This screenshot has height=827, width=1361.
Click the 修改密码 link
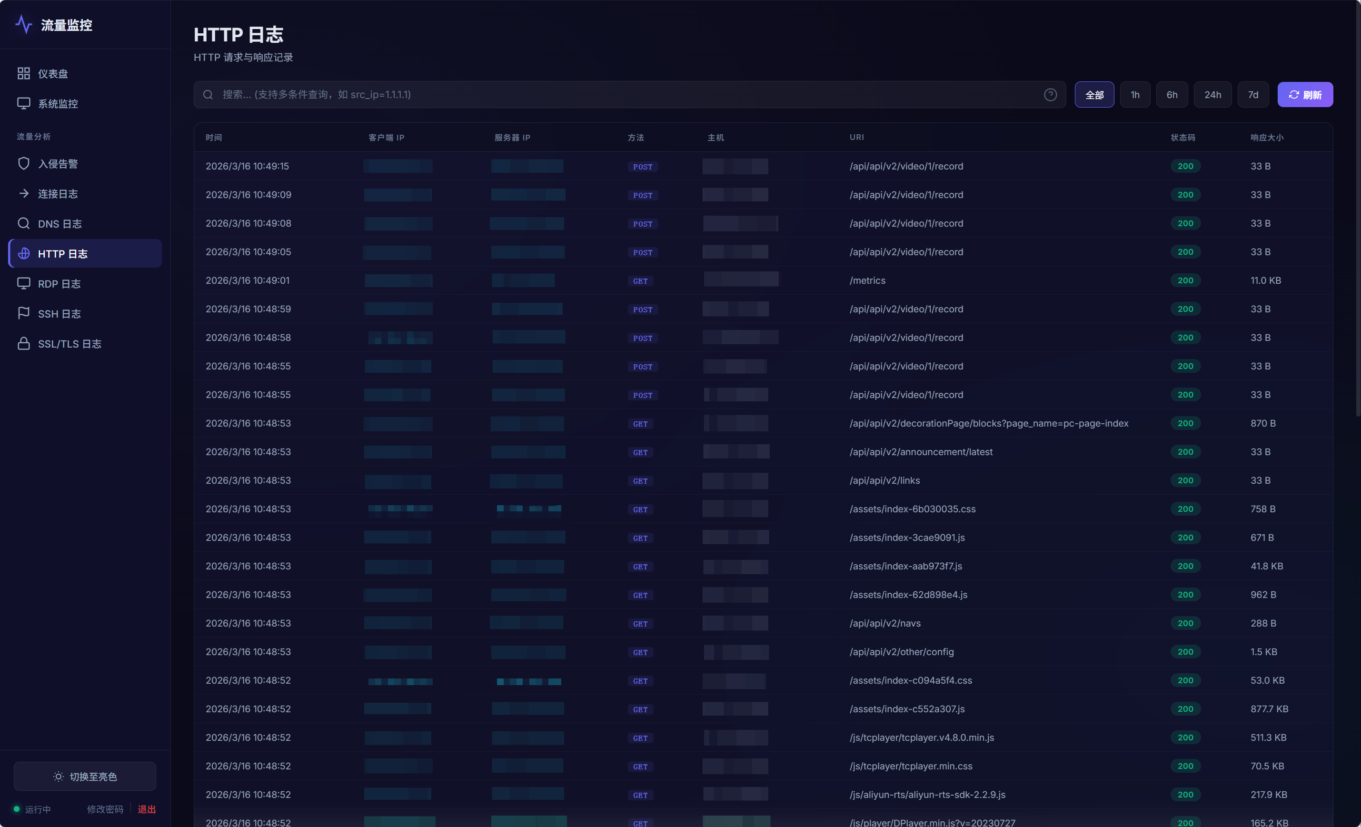coord(105,809)
